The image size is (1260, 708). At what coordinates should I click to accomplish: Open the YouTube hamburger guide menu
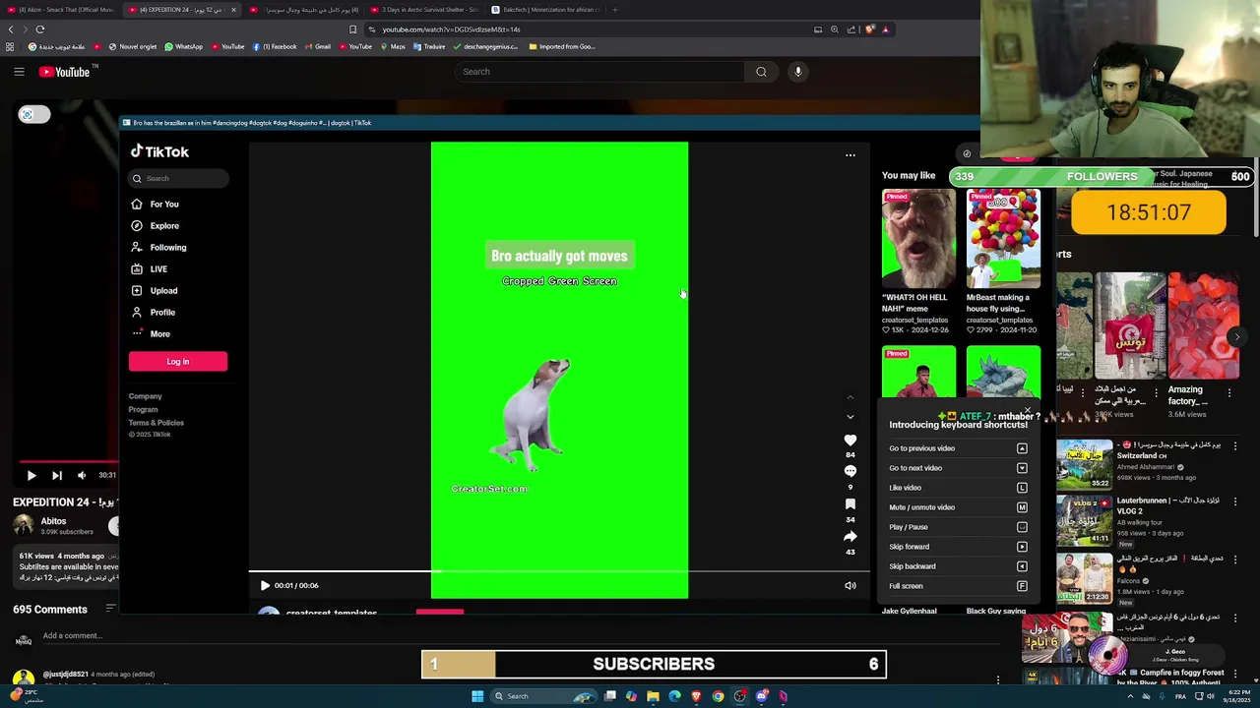pyautogui.click(x=19, y=71)
